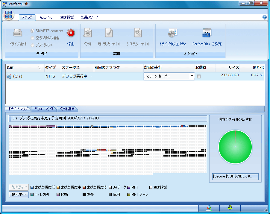Click the green fragmentation pie chart

point(235,147)
